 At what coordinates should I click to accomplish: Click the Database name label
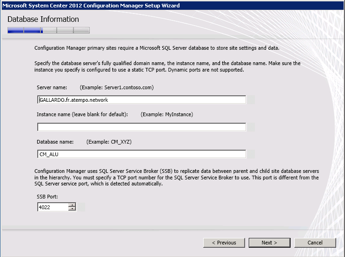pyautogui.click(x=55, y=142)
